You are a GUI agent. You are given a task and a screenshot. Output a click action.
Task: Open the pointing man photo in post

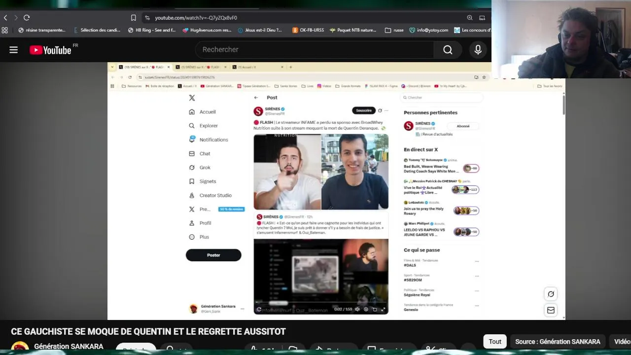pyautogui.click(x=287, y=172)
